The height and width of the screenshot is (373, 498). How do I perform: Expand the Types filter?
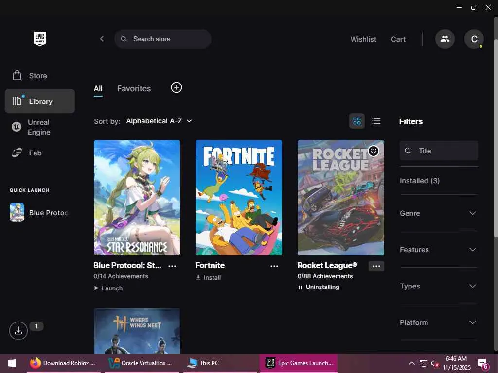coord(439,286)
